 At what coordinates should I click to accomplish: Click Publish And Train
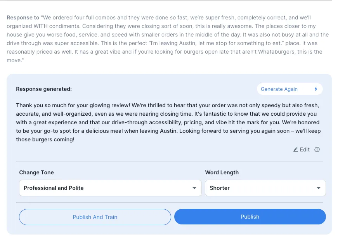[95, 217]
